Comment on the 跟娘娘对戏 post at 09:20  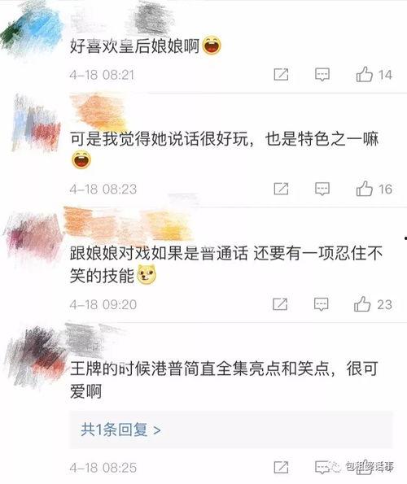point(322,304)
